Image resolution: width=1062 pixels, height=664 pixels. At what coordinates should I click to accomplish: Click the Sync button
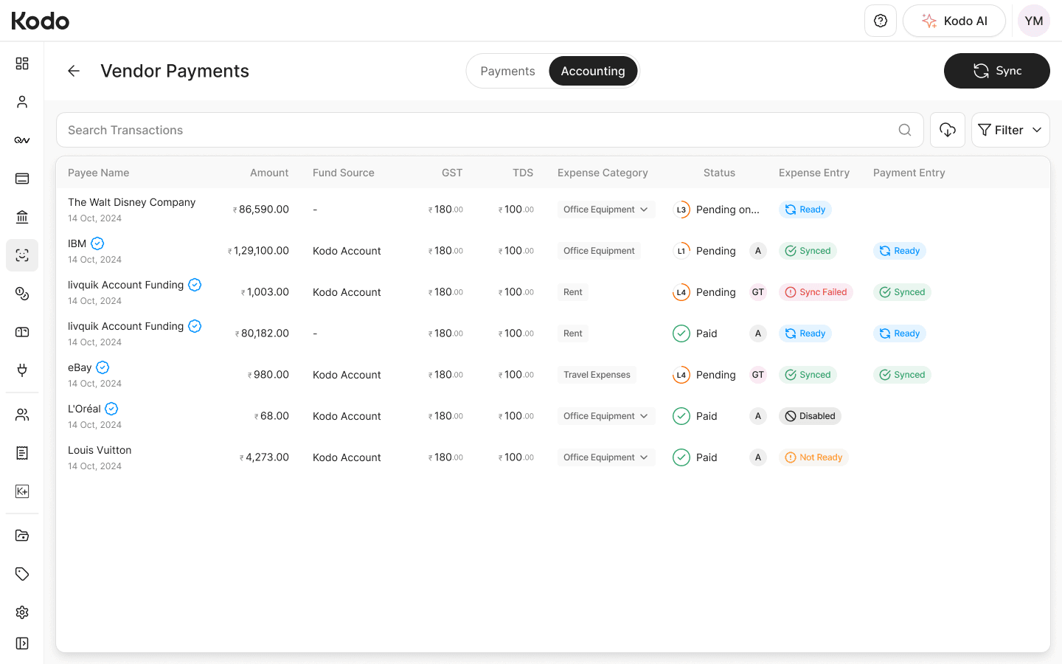point(997,71)
